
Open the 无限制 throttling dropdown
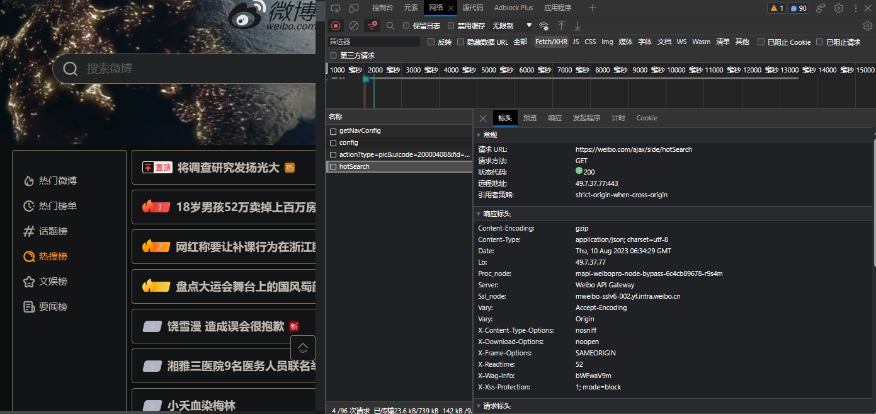point(512,26)
